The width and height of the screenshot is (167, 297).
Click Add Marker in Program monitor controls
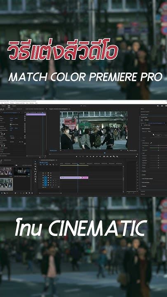point(77,156)
